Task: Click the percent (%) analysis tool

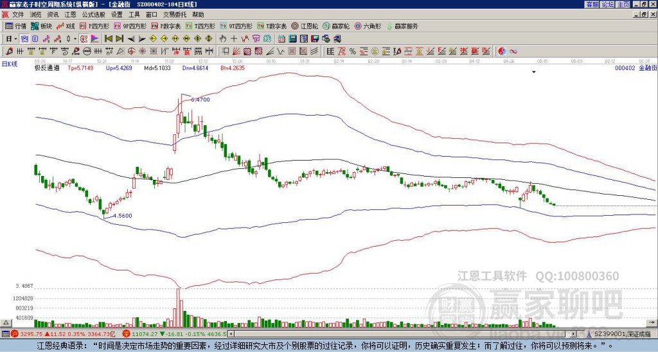Action: (353, 51)
